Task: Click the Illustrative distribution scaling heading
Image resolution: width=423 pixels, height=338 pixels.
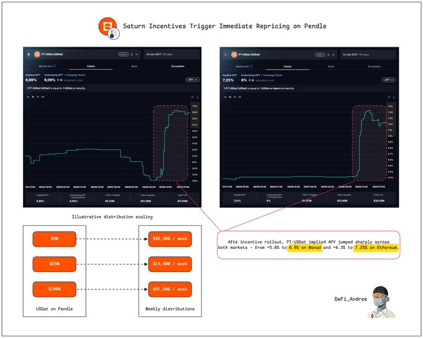Action: [112, 217]
